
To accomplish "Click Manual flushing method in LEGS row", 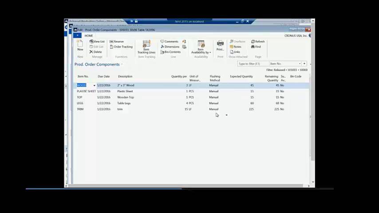I will point(213,103).
